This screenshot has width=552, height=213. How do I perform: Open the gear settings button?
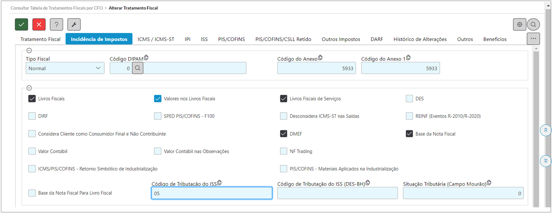pos(520,24)
